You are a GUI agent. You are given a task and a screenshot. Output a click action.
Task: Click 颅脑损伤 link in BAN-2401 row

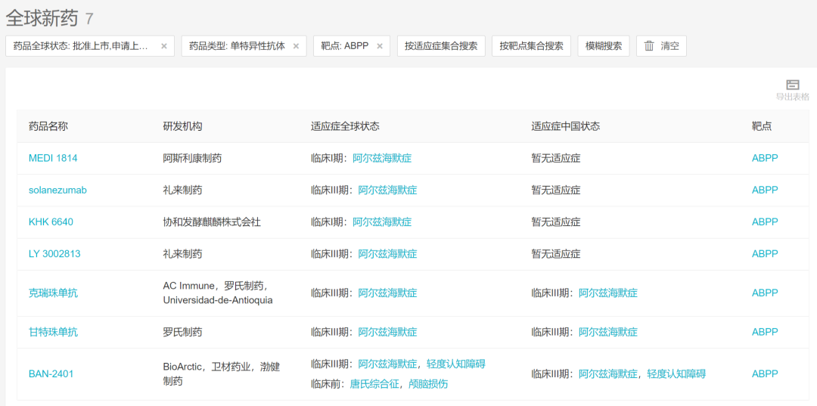pos(427,384)
